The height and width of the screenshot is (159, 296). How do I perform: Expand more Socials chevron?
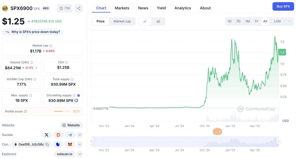[x=80, y=135]
